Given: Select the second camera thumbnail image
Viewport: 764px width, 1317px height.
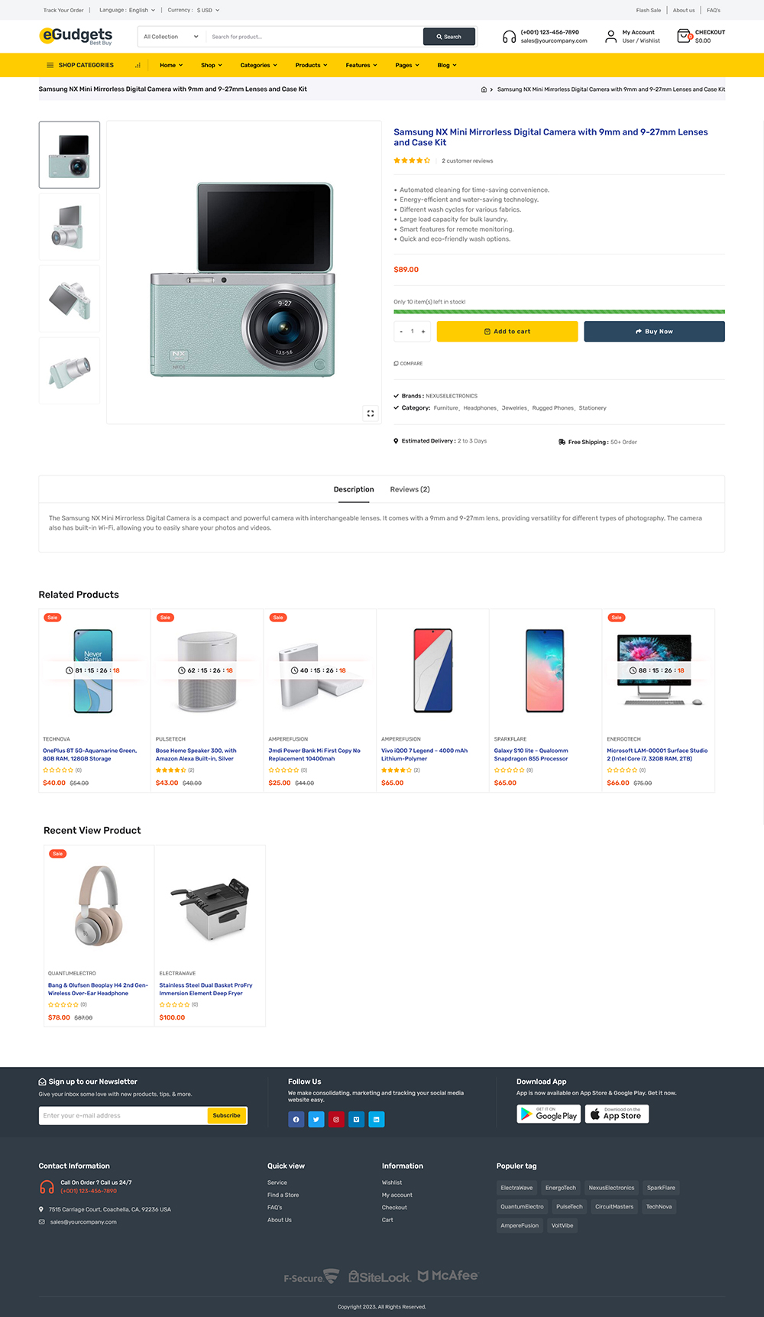Looking at the screenshot, I should [70, 226].
